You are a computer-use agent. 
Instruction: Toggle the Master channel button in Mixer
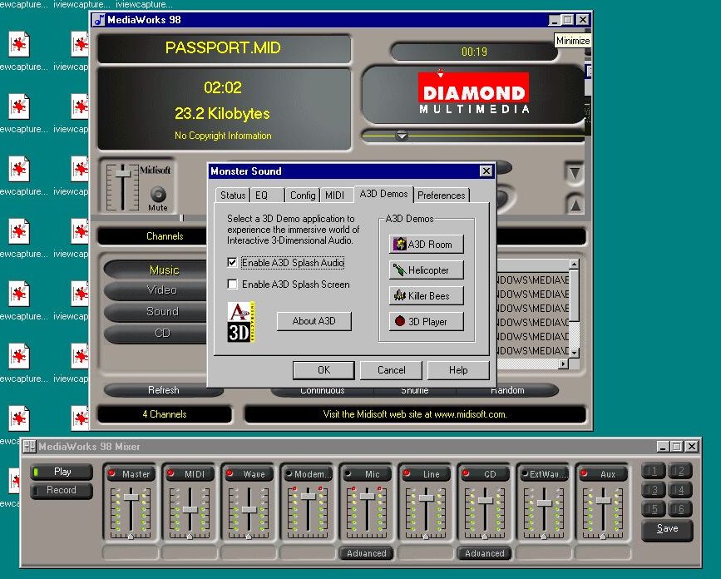[x=131, y=473]
